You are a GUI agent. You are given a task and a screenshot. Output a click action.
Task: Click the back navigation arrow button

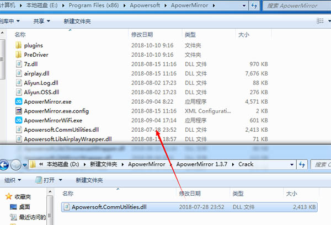pyautogui.click(x=5, y=164)
